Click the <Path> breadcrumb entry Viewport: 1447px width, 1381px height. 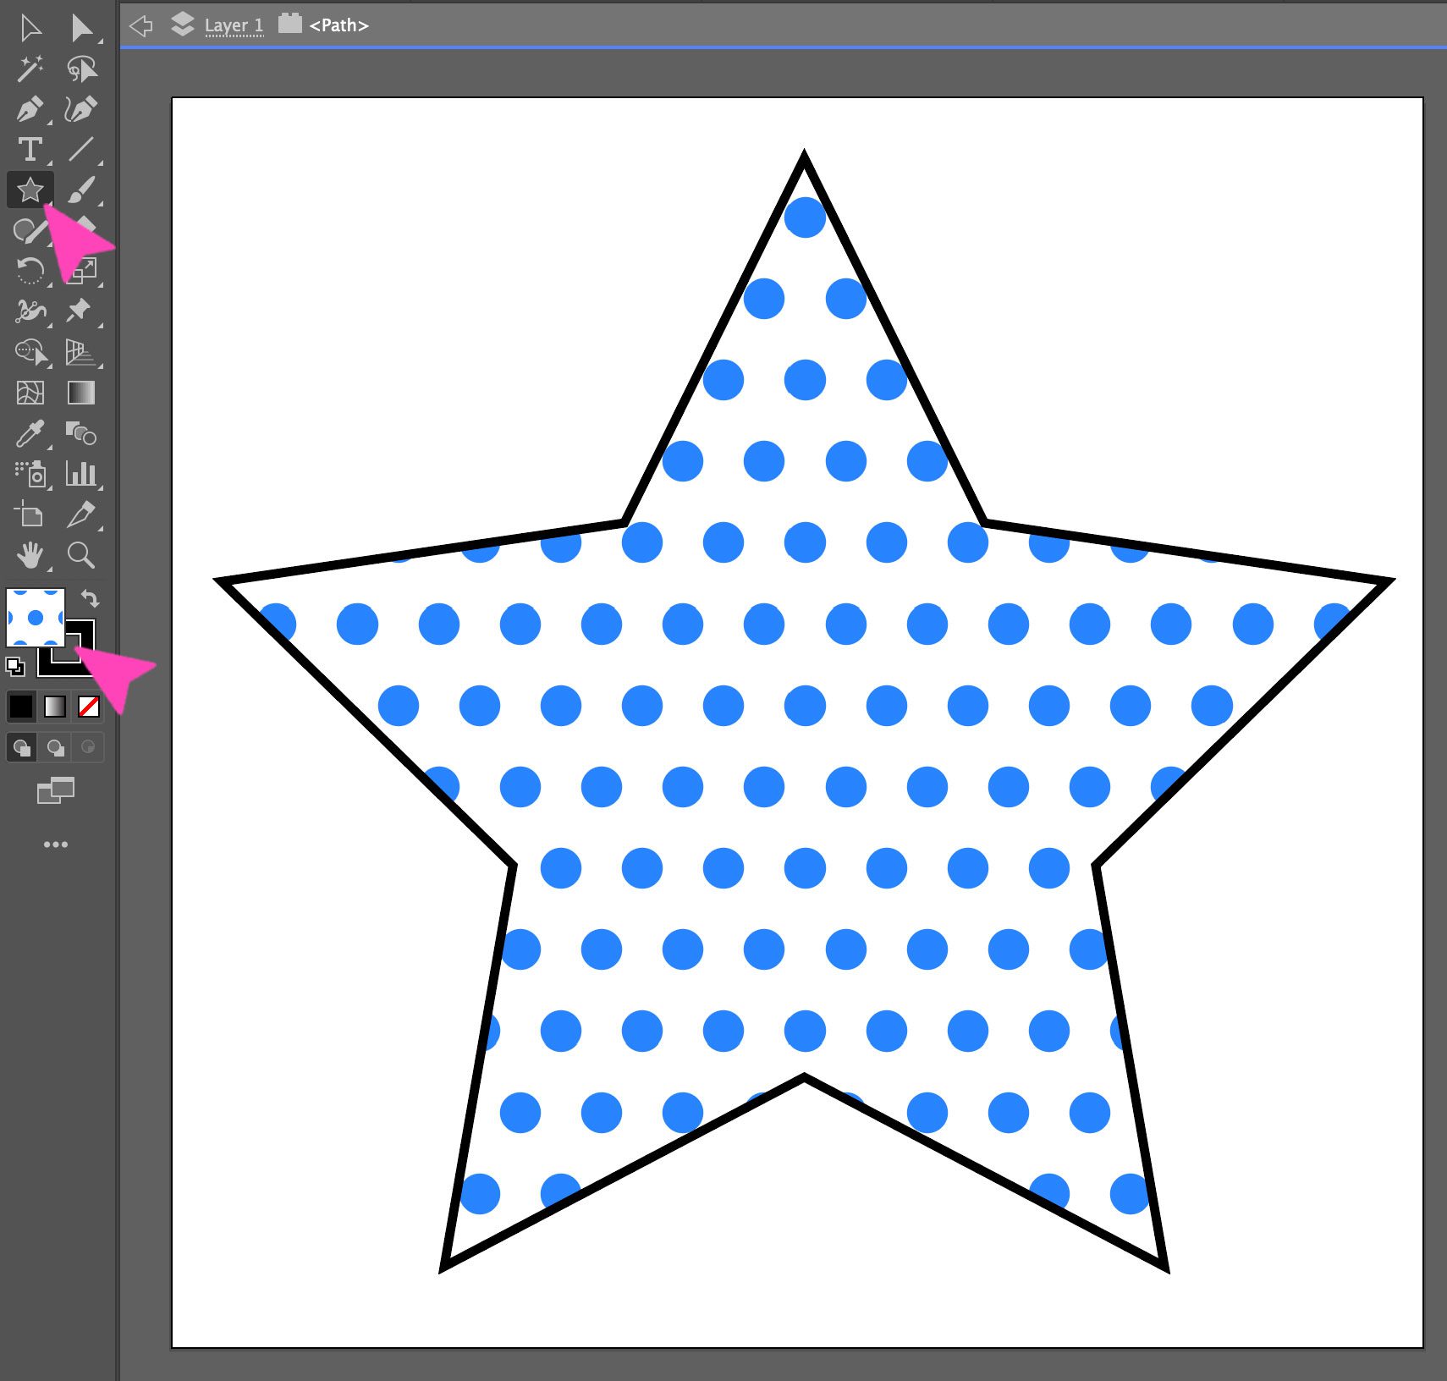coord(338,25)
